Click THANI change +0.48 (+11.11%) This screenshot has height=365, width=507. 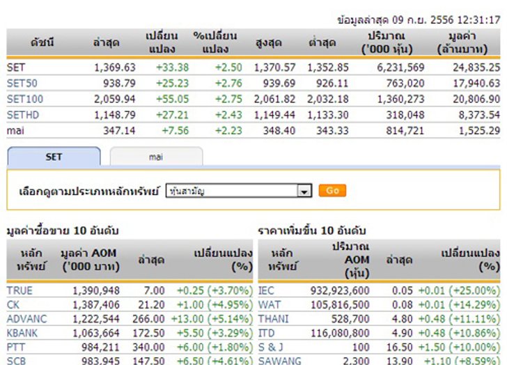459,319
